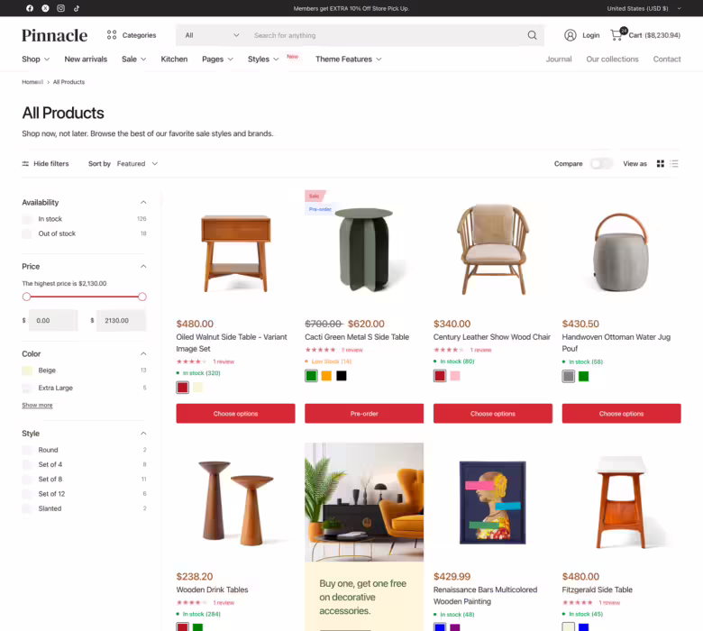The image size is (703, 631).
Task: Open the Facebook social icon
Action: tap(30, 8)
